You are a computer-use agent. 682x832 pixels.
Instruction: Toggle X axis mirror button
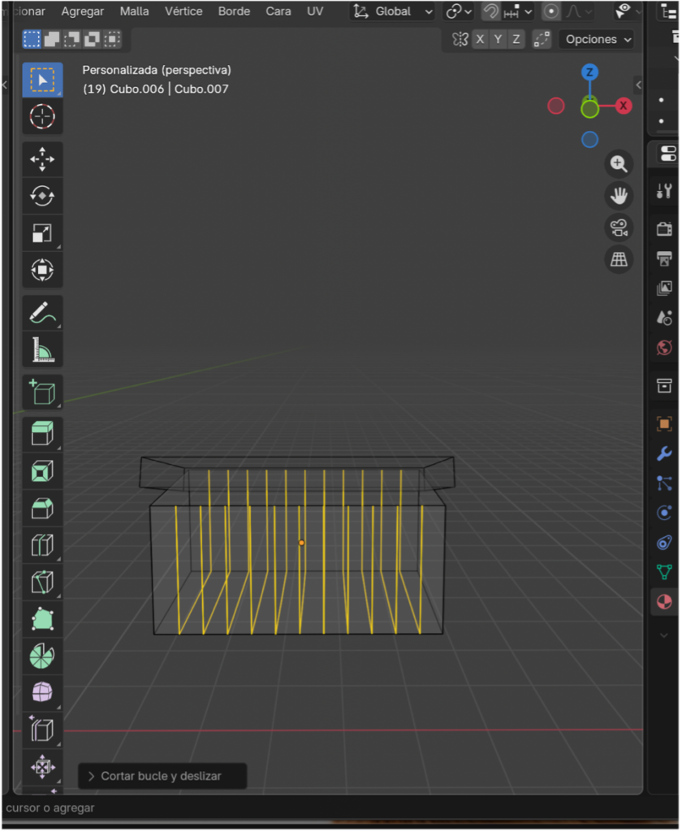tap(481, 39)
